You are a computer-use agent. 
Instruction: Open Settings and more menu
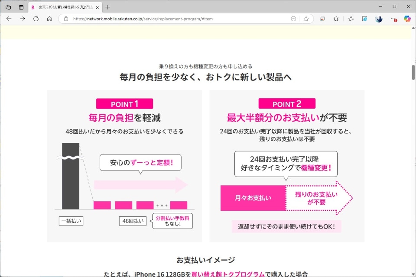[393, 19]
